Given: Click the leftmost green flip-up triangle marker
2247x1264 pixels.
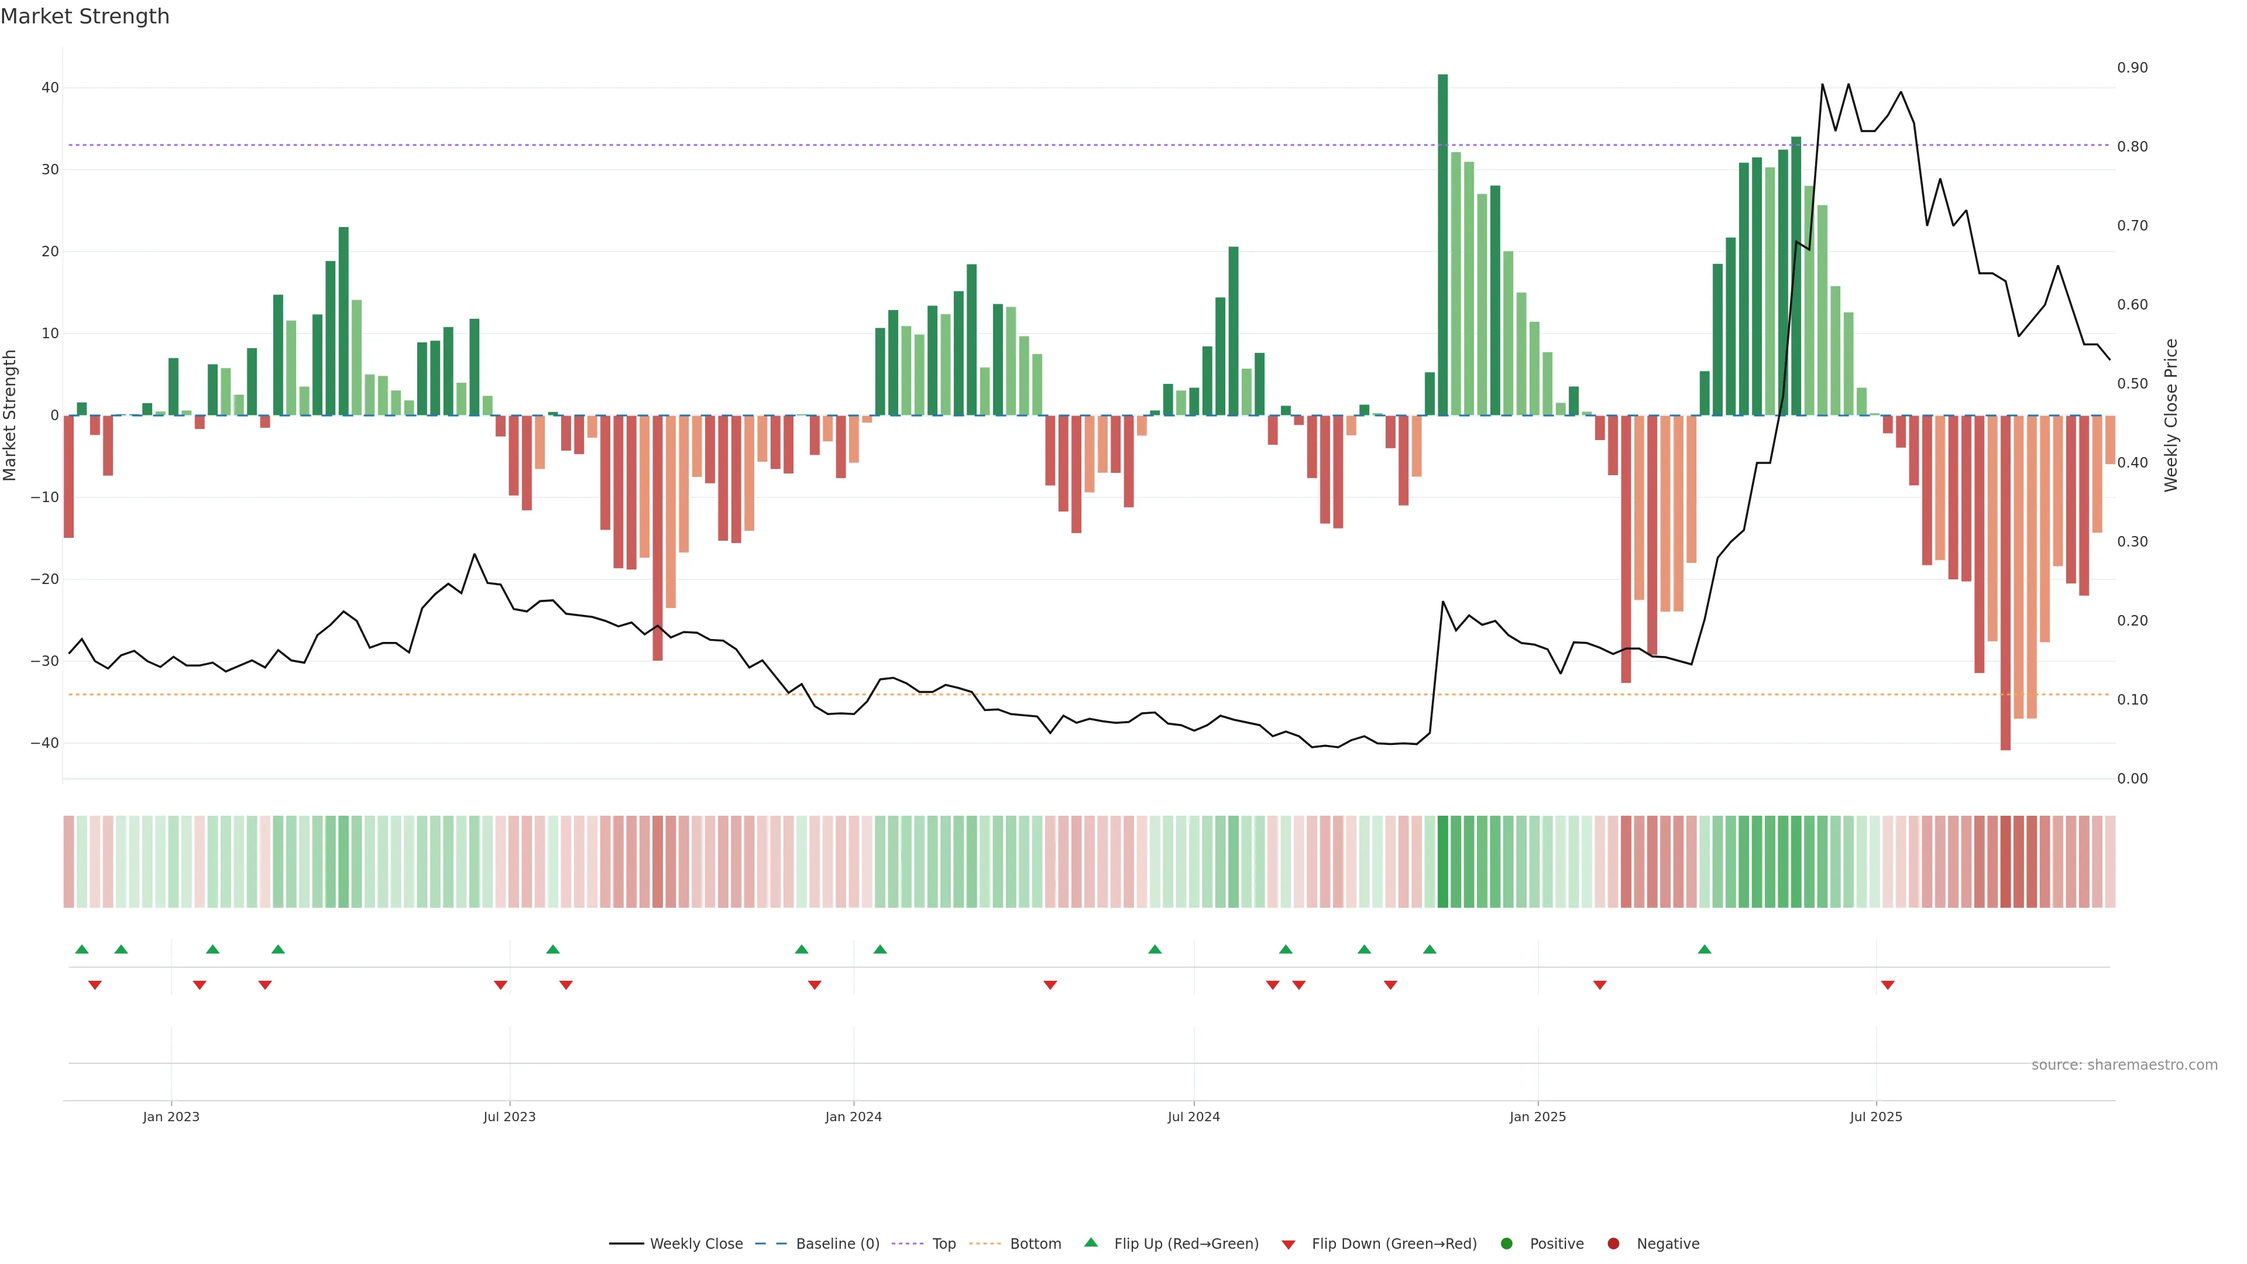Looking at the screenshot, I should pyautogui.click(x=82, y=949).
